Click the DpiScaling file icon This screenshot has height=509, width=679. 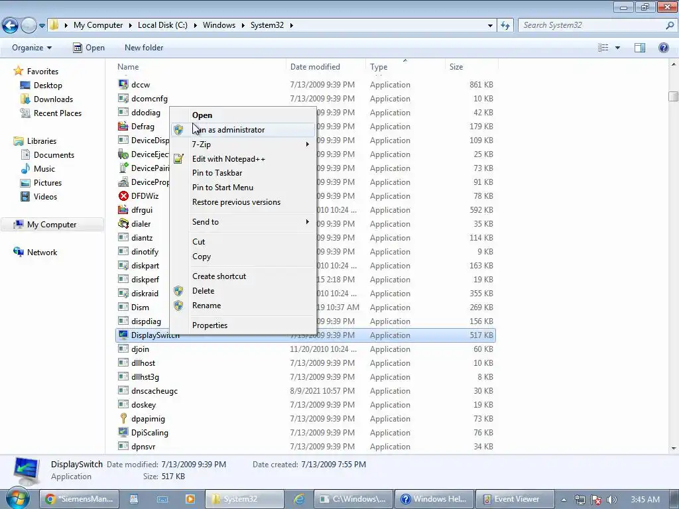pos(123,432)
